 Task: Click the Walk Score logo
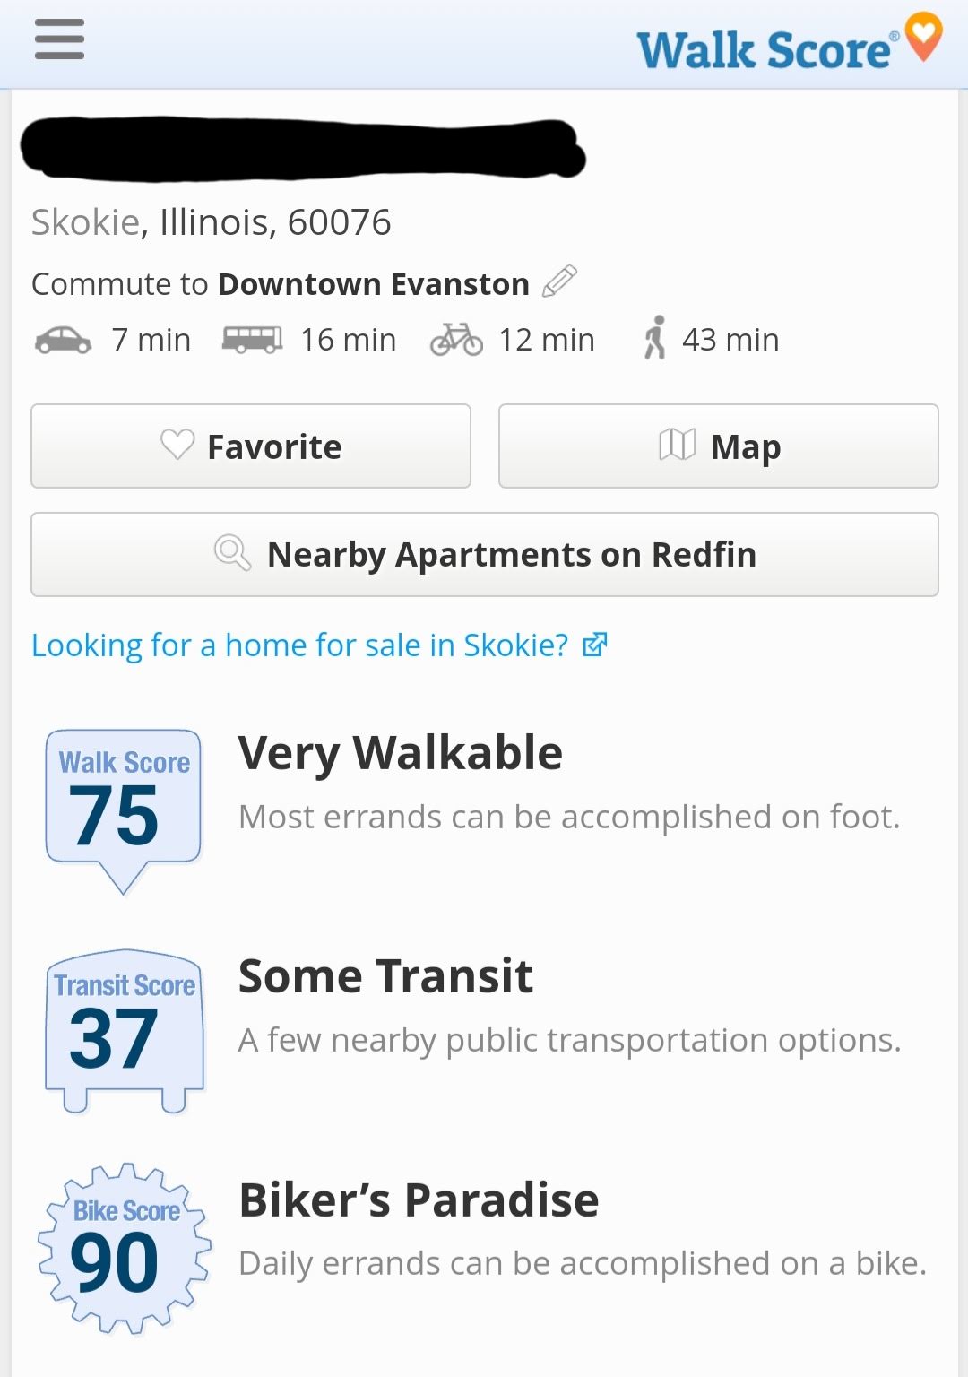(x=788, y=45)
